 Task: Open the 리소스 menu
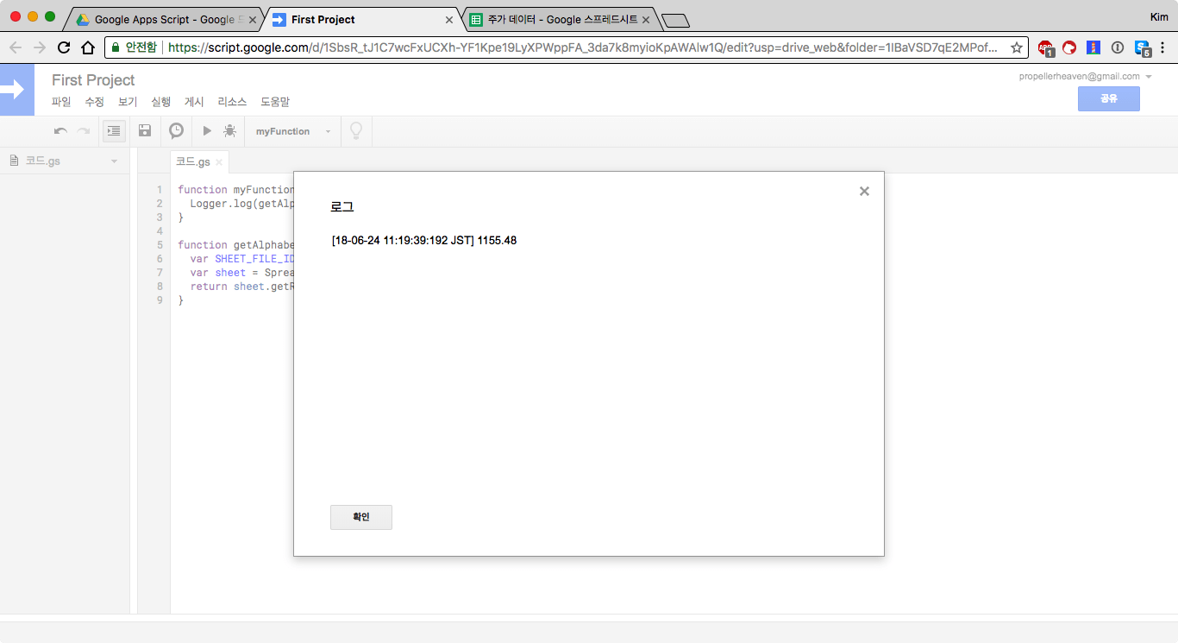click(232, 102)
